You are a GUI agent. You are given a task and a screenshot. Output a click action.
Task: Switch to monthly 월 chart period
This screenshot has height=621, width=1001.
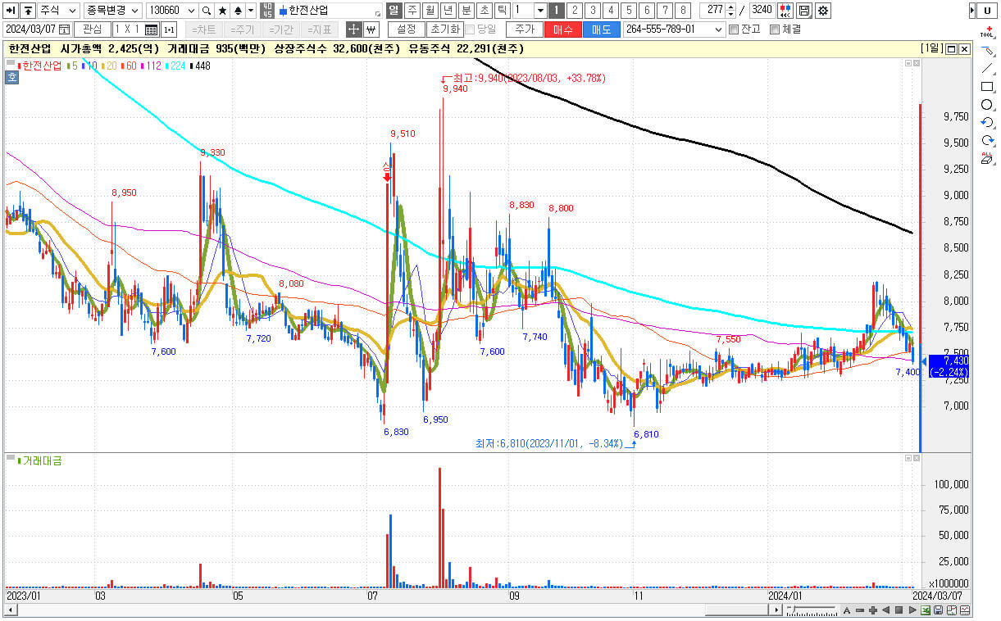click(430, 11)
